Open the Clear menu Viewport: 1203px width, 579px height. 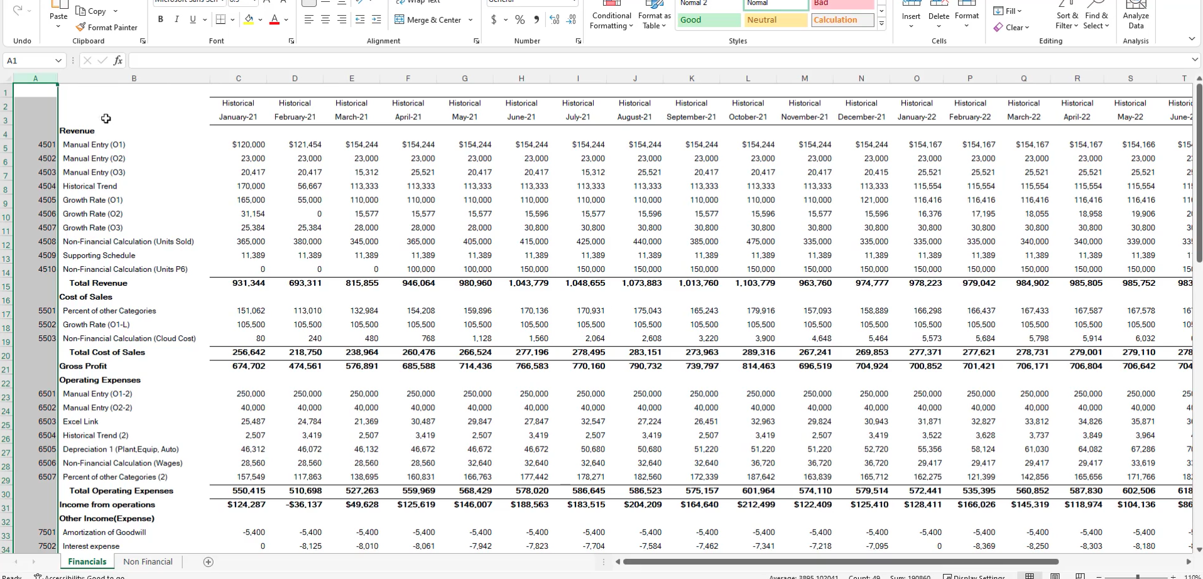[1011, 27]
